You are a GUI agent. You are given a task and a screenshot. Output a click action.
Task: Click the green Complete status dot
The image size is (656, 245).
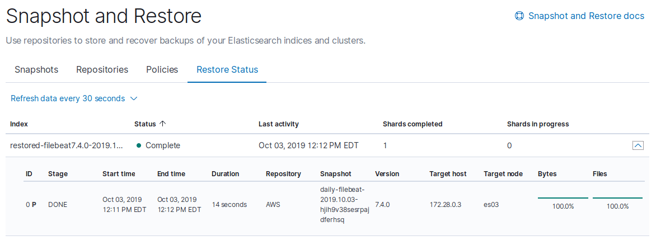[138, 146]
